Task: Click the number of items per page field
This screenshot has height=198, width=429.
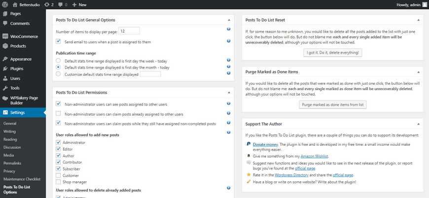Action: click(x=129, y=31)
